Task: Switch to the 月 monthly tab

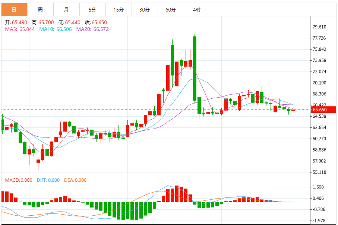Action: (x=66, y=10)
